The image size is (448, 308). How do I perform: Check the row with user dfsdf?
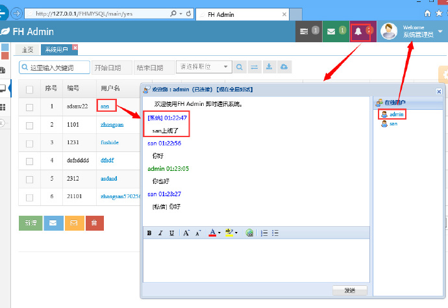(x=29, y=162)
